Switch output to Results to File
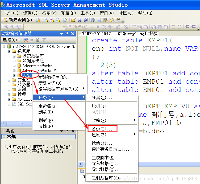The image size is (200, 184). tap(166, 27)
